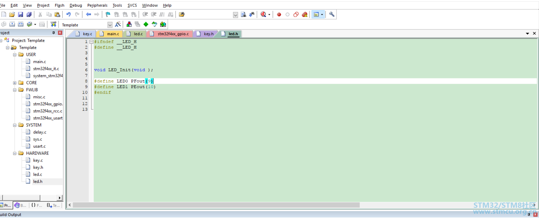Click the Open file folder icon

pos(12,14)
